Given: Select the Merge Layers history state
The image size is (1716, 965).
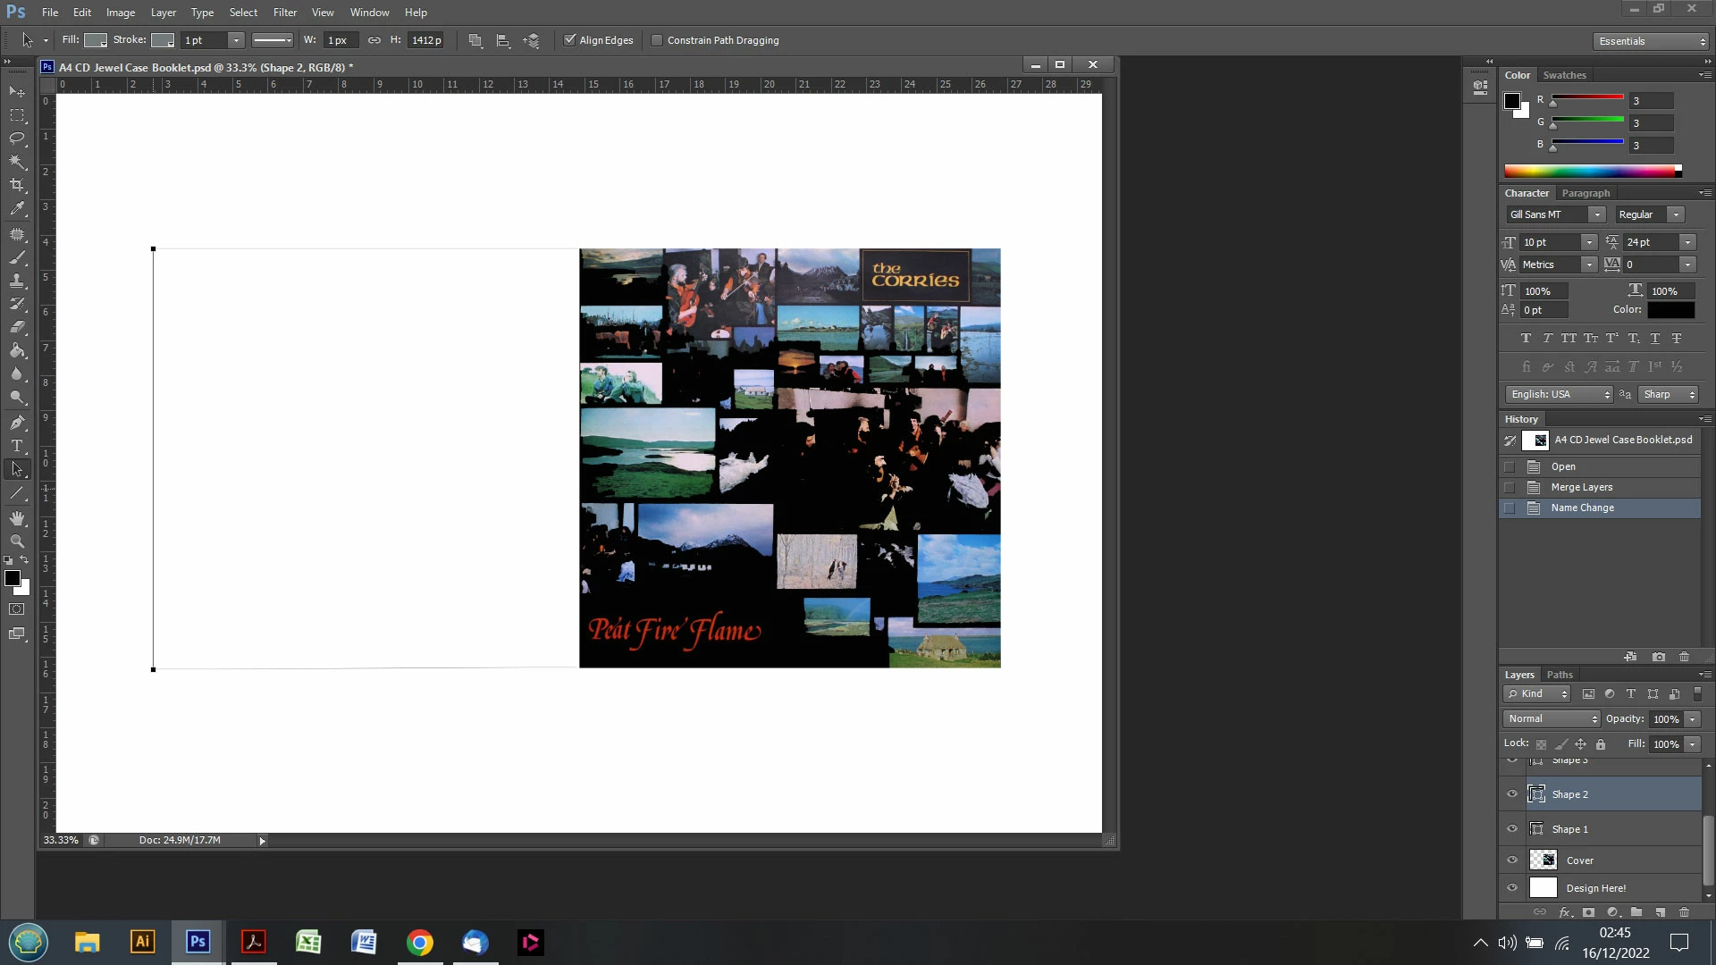Looking at the screenshot, I should (1581, 487).
